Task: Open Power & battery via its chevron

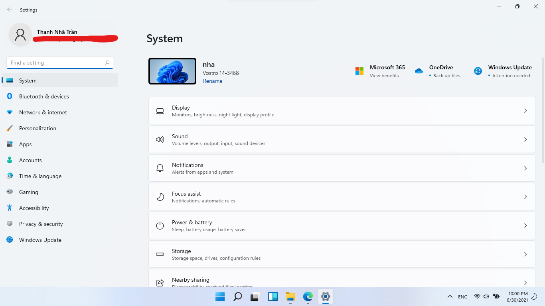Action: 525,226
